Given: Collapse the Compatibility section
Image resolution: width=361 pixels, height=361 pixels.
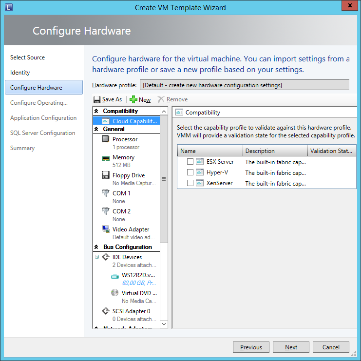Looking at the screenshot, I should tap(96, 112).
